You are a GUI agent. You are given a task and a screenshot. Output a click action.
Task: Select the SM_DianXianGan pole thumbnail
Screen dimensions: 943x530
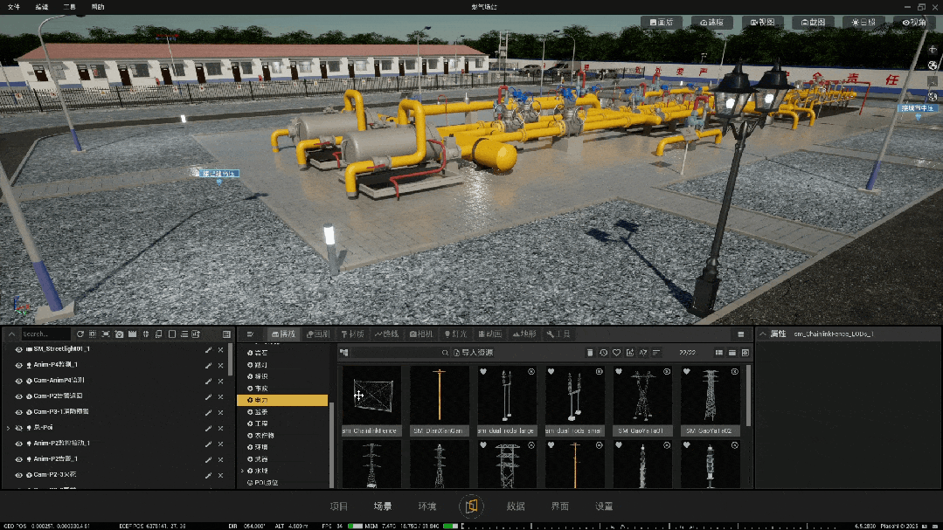[x=440, y=401]
